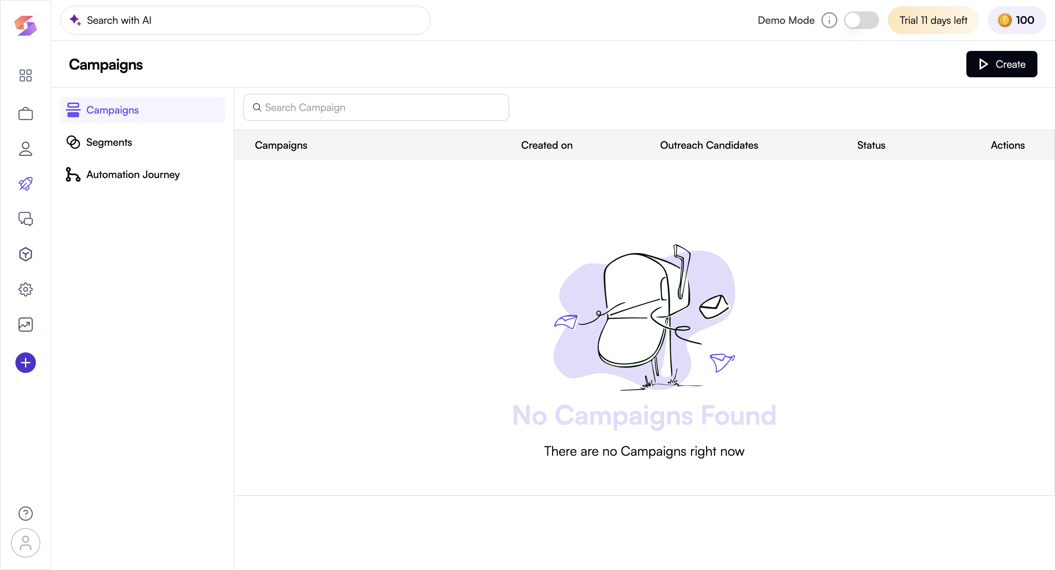Focus the Search with AI field
This screenshot has width=1055, height=570.
click(x=245, y=20)
